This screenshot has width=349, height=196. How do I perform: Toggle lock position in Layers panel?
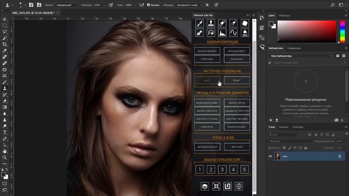coord(294,148)
